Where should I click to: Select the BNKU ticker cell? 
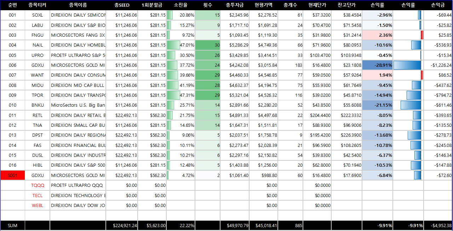[x=38, y=105]
